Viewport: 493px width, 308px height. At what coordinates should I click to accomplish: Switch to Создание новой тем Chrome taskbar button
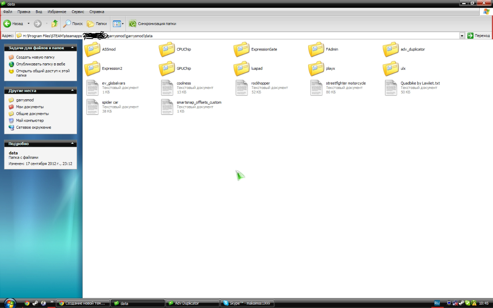click(x=83, y=303)
